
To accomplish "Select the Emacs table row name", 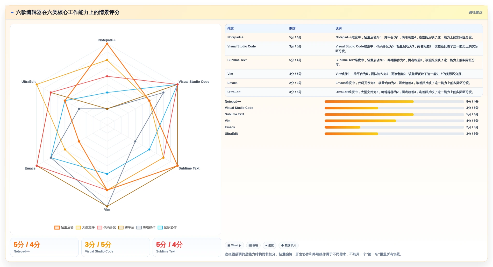I will click(232, 83).
